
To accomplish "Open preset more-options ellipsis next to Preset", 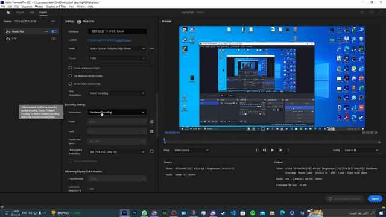I will coord(152,49).
